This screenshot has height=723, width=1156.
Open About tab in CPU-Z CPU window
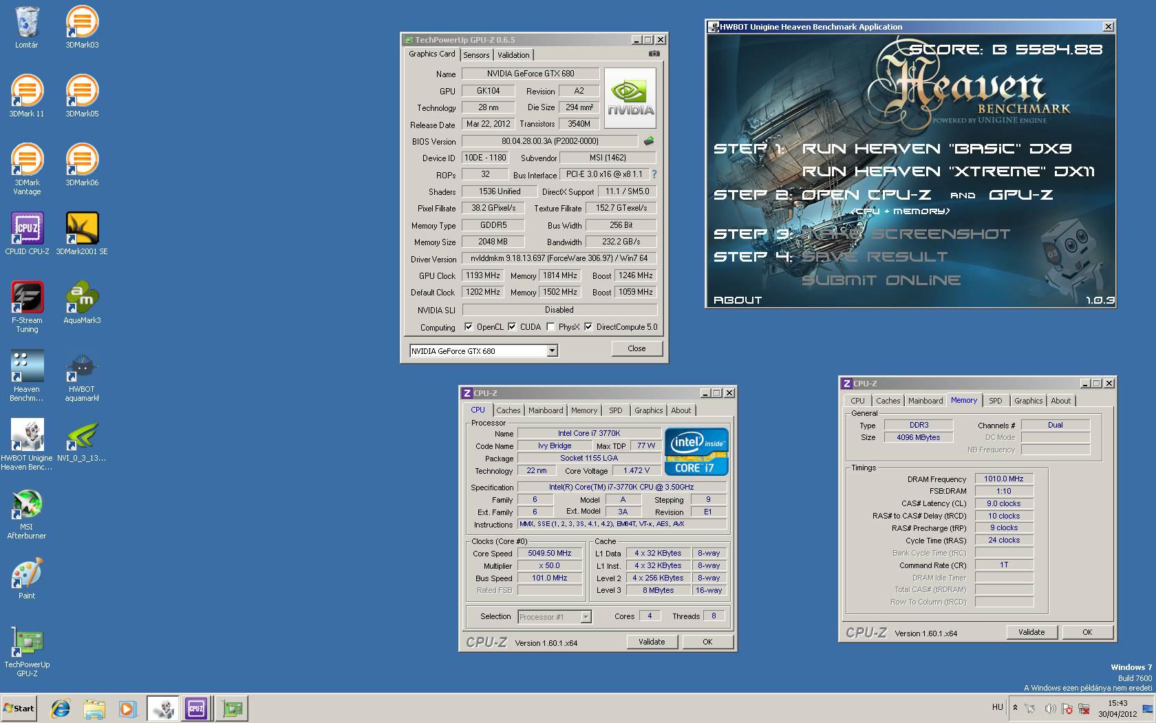[681, 410]
